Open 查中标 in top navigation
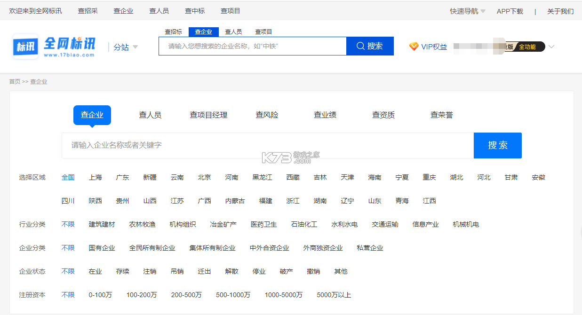 point(195,11)
